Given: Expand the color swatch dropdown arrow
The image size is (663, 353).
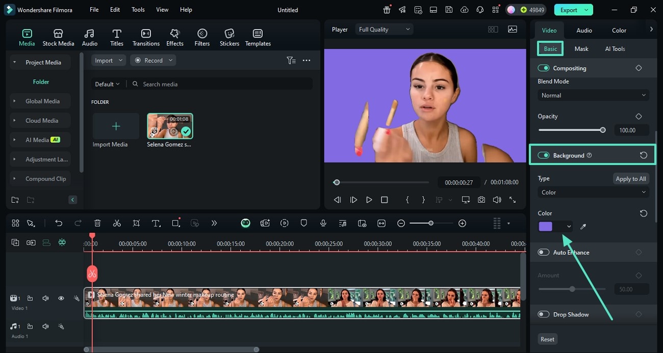Looking at the screenshot, I should 569,227.
